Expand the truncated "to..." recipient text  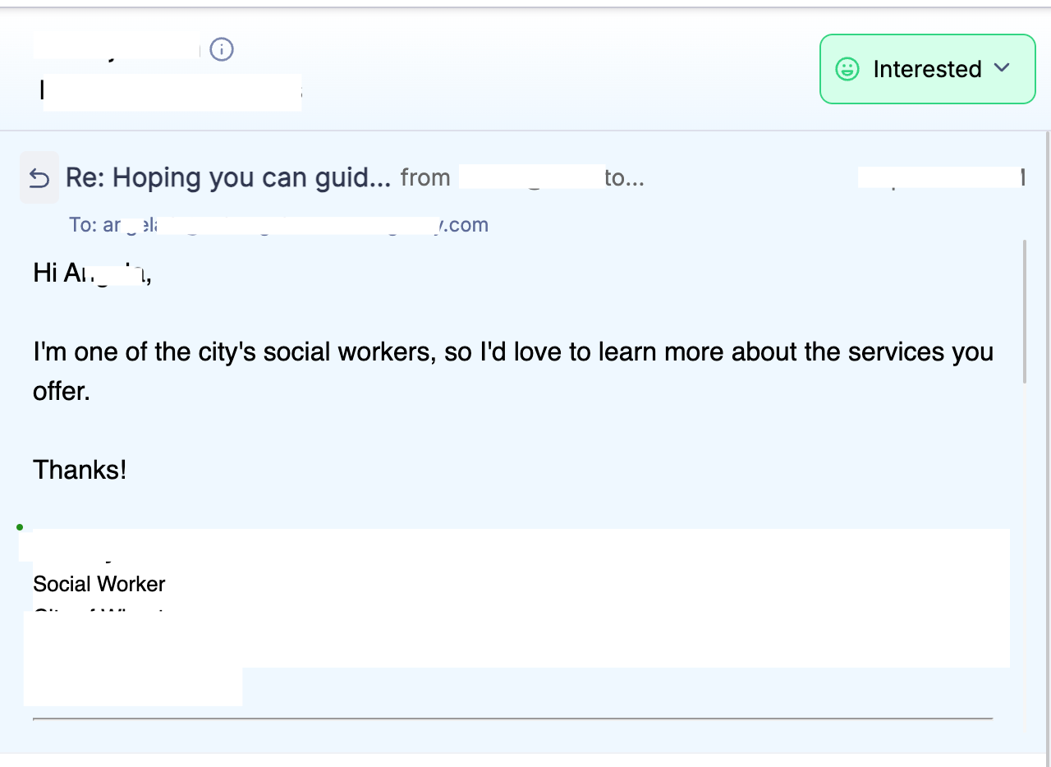[624, 177]
